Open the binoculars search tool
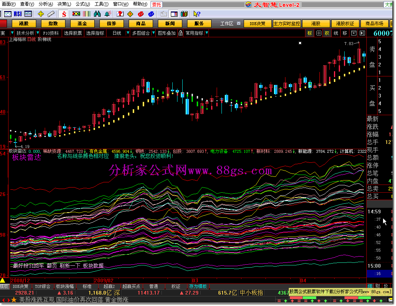The height and width of the screenshot is (306, 396). pos(97,14)
